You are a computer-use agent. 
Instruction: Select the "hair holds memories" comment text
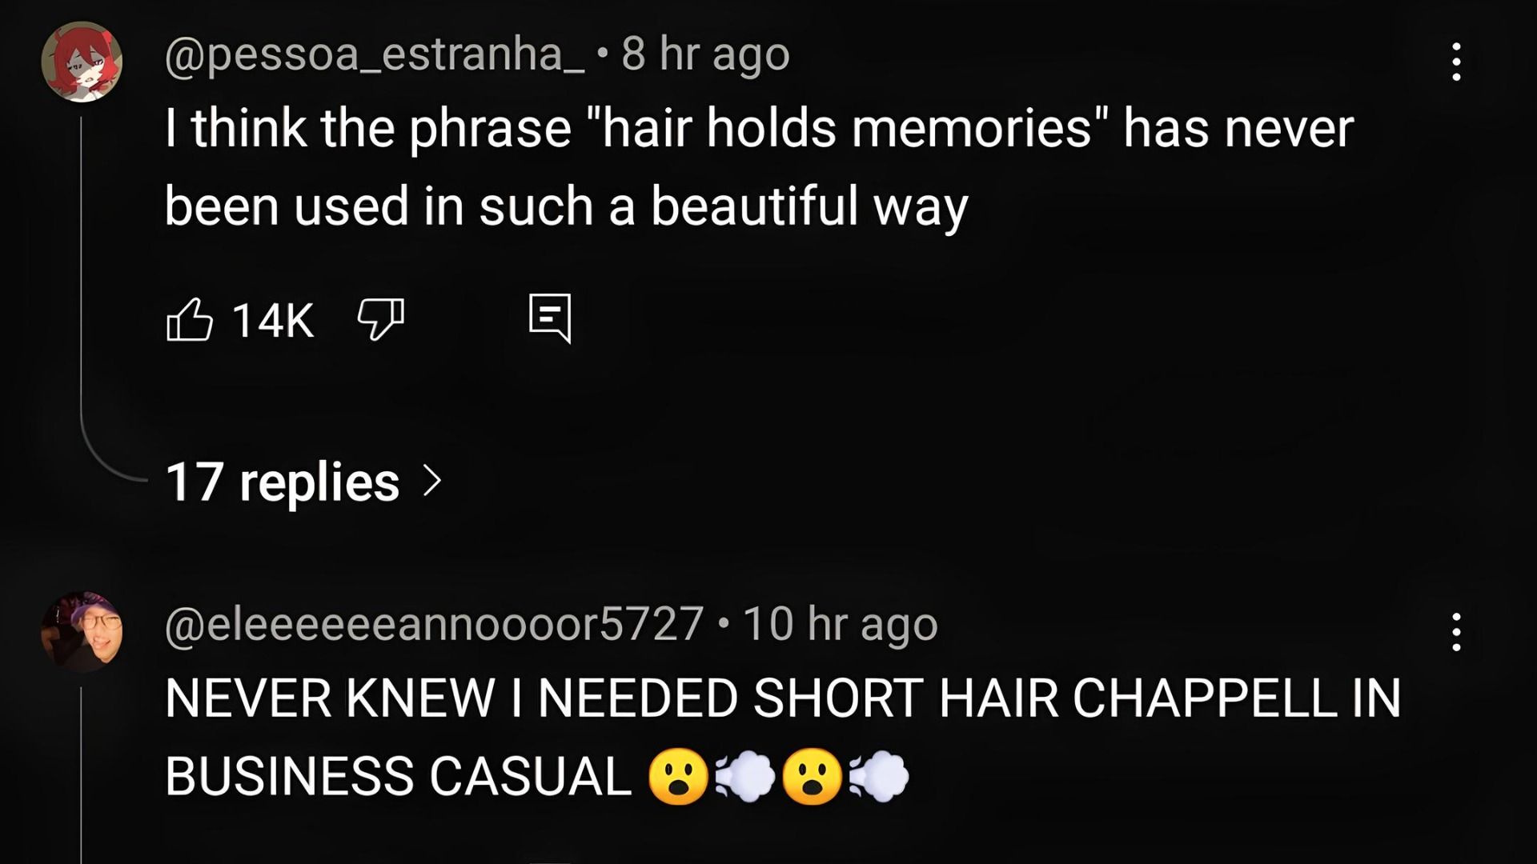[759, 166]
